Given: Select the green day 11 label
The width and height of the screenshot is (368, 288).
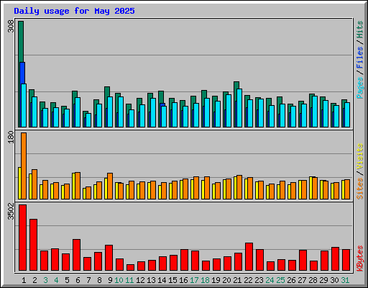Looking at the screenshot, I should click(129, 280).
